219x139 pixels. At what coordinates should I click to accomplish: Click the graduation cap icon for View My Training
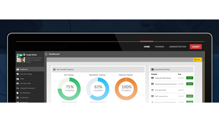18,74
